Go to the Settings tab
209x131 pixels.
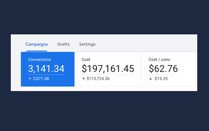click(87, 44)
